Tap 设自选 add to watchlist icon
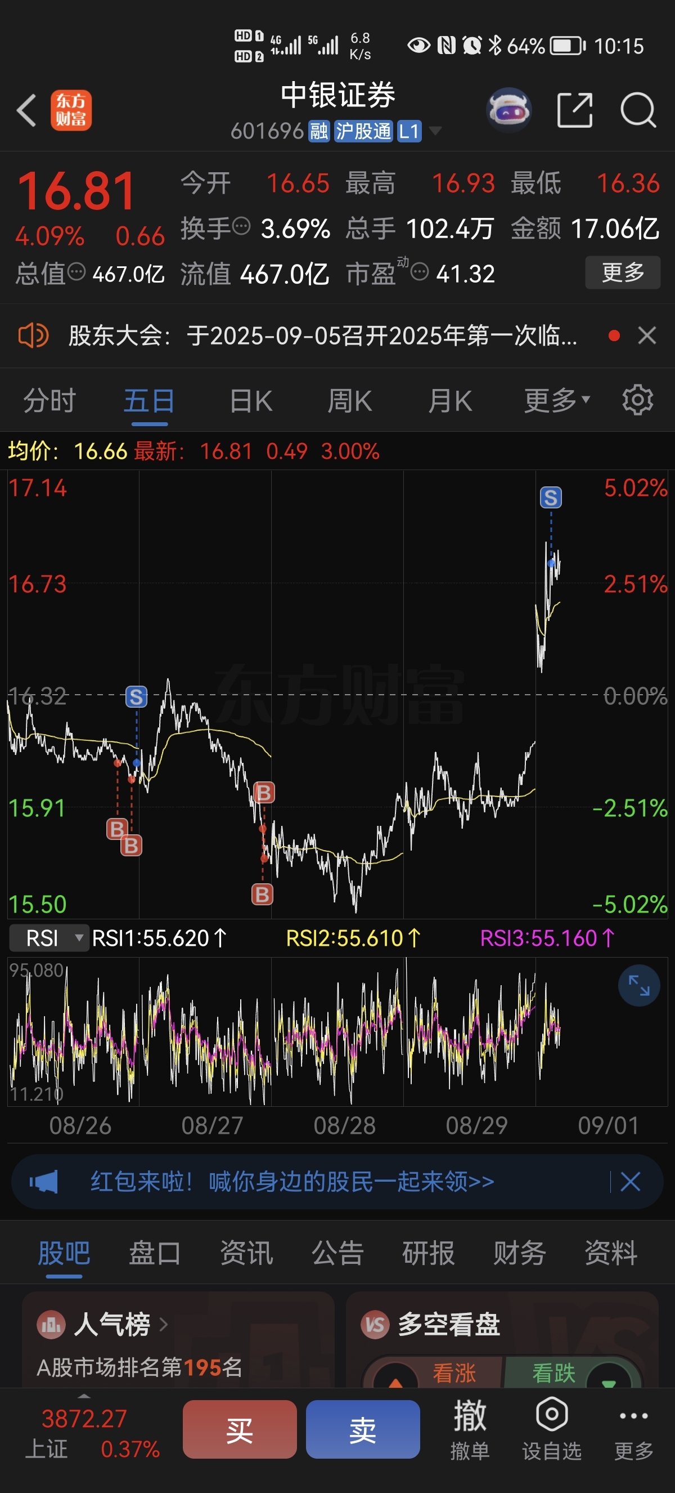Viewport: 675px width, 1493px height. click(552, 1429)
